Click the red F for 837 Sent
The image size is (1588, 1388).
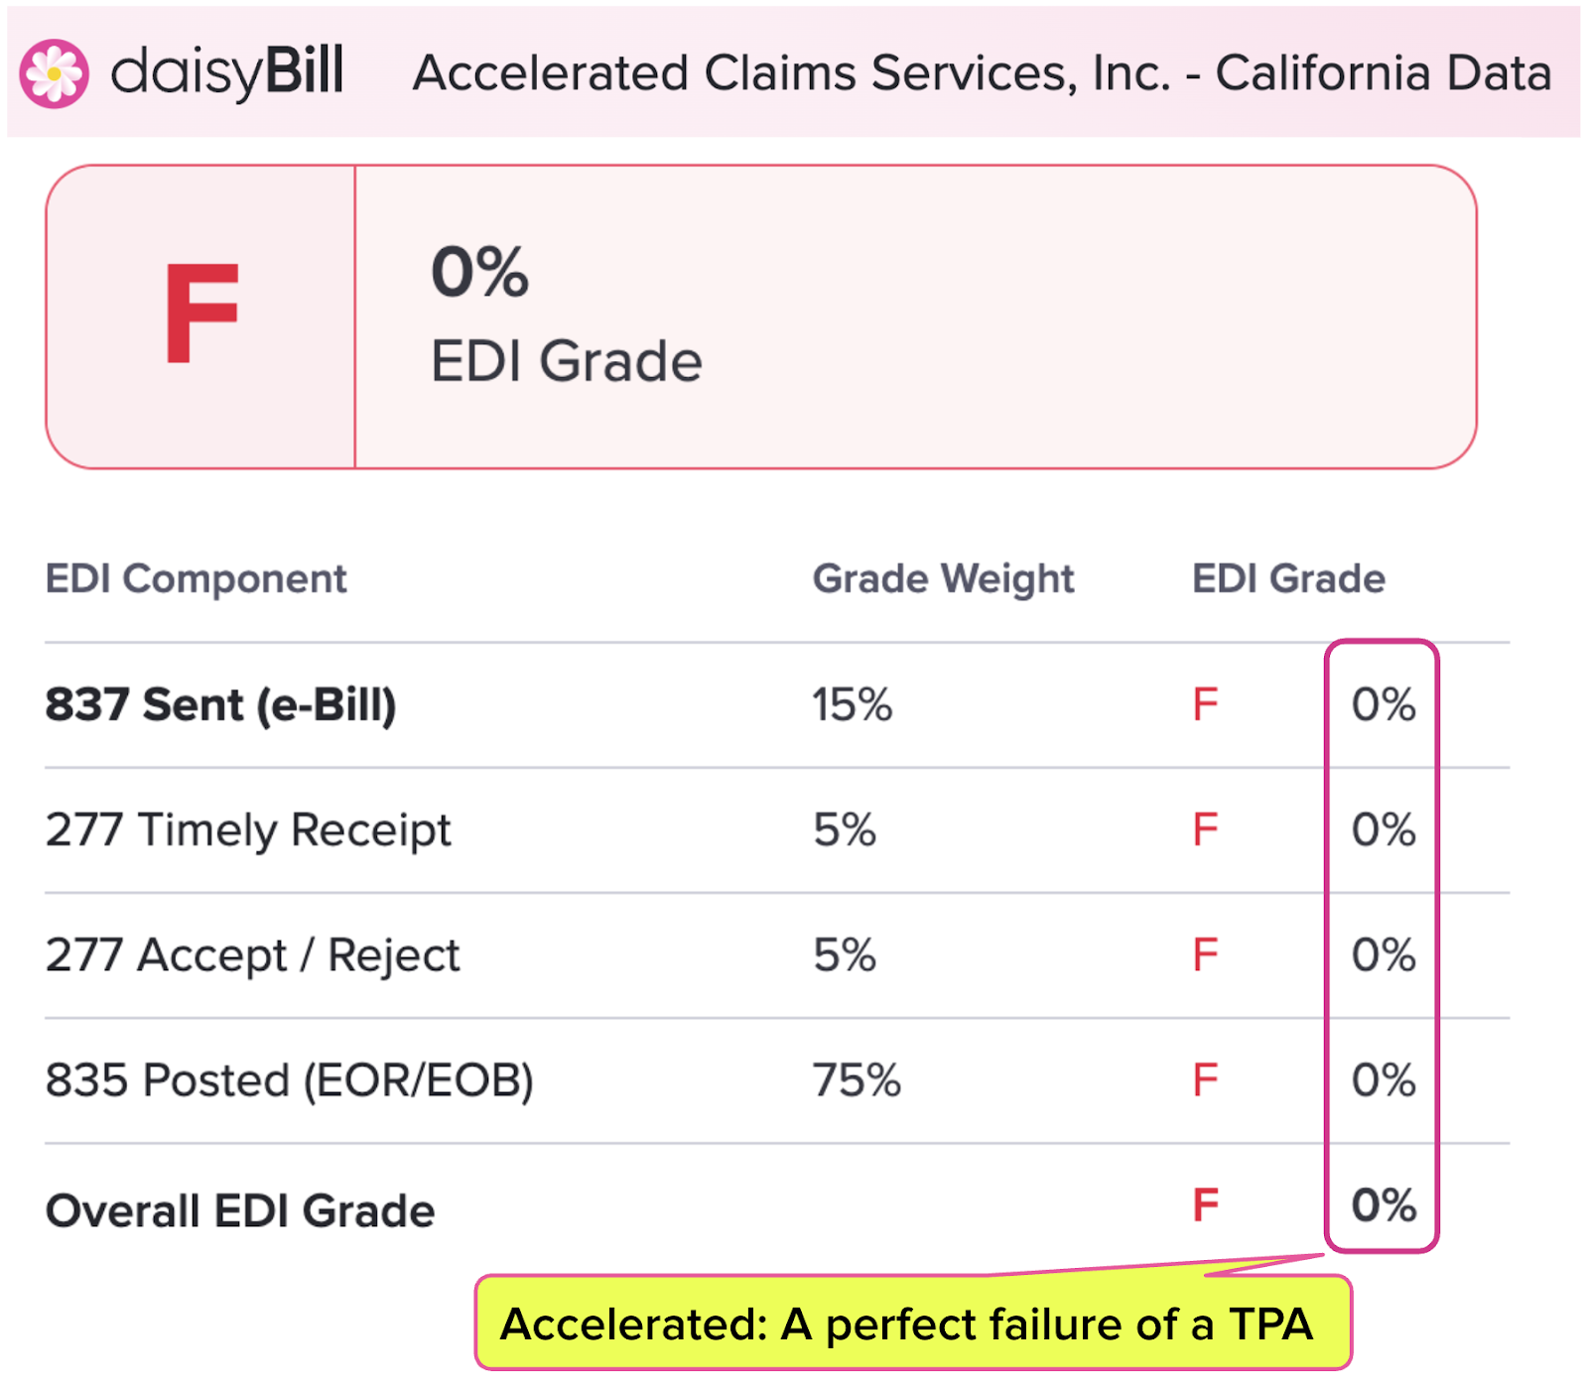[1205, 705]
